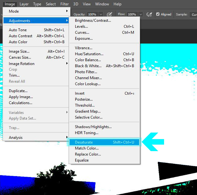Select Desaturate in Adjustments submenu

click(104, 142)
